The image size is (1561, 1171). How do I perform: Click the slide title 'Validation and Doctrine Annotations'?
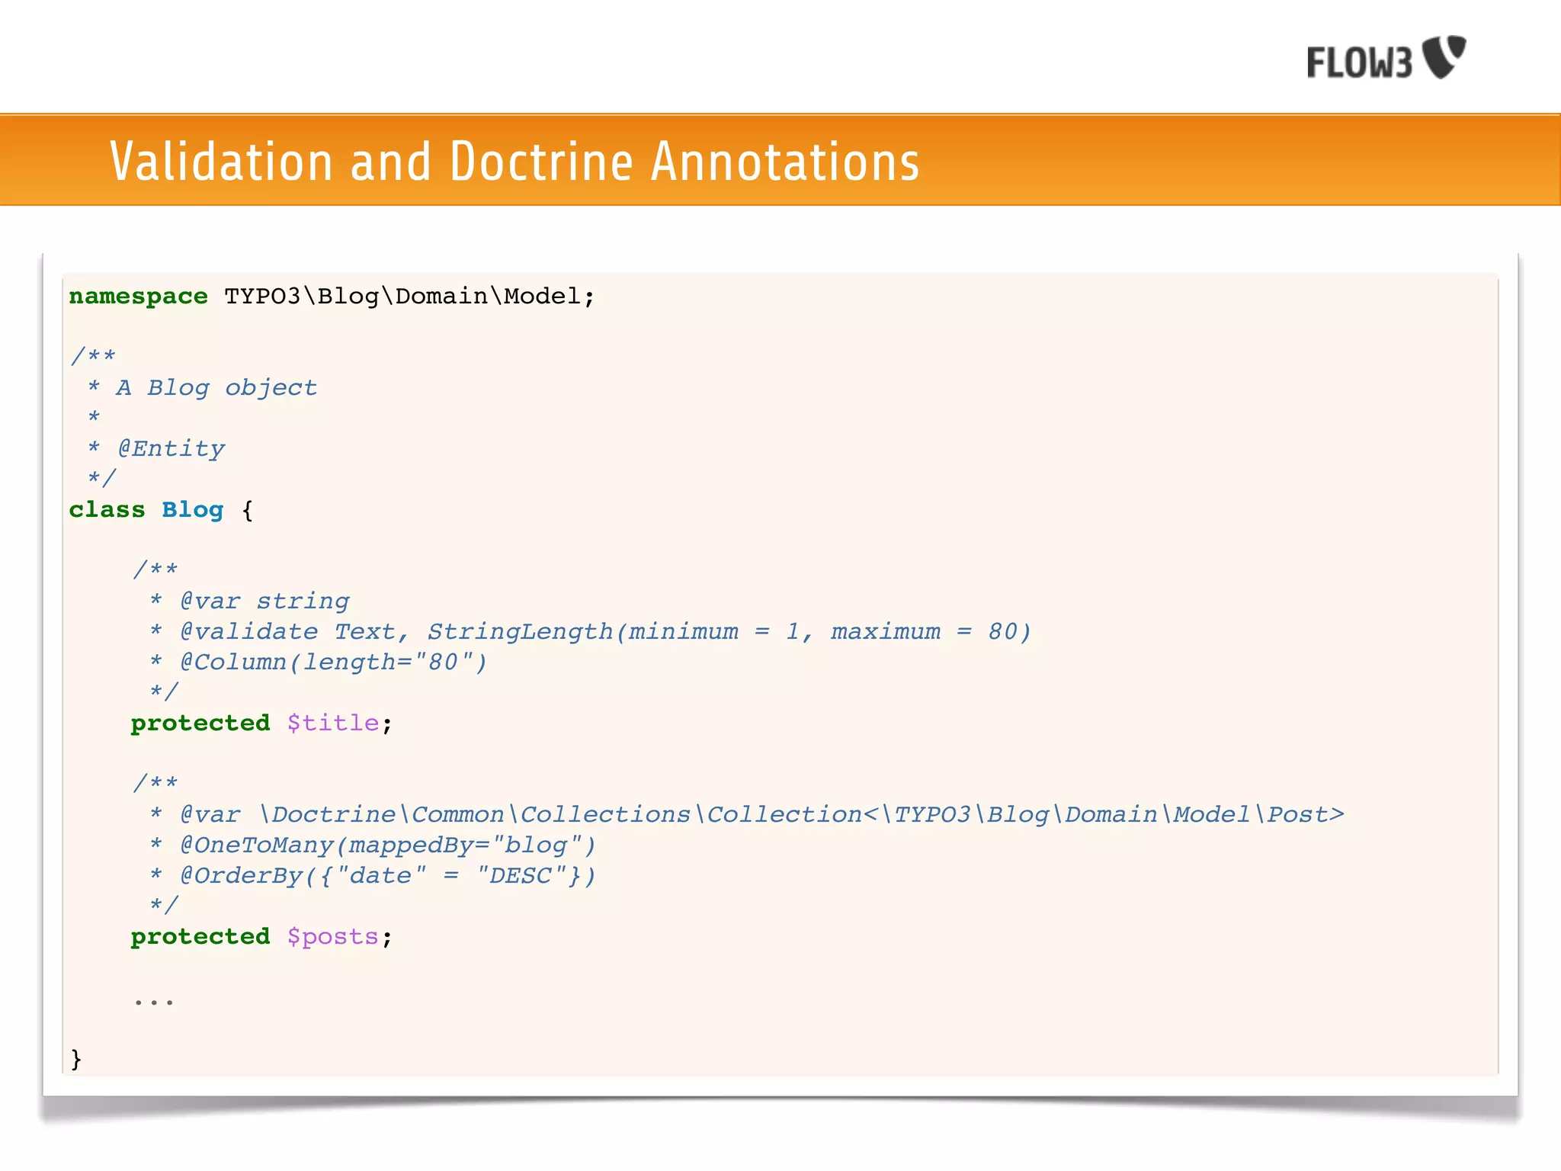pos(514,162)
